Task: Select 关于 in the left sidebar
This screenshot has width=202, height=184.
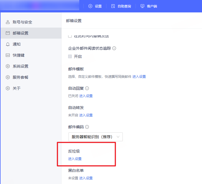Action: tap(17, 88)
